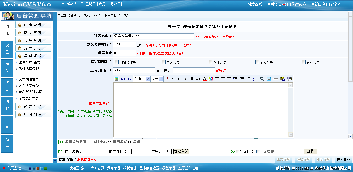Screen dimensions: 353x172
Task: Select the Italic formatting icon
Action: coord(185,79)
